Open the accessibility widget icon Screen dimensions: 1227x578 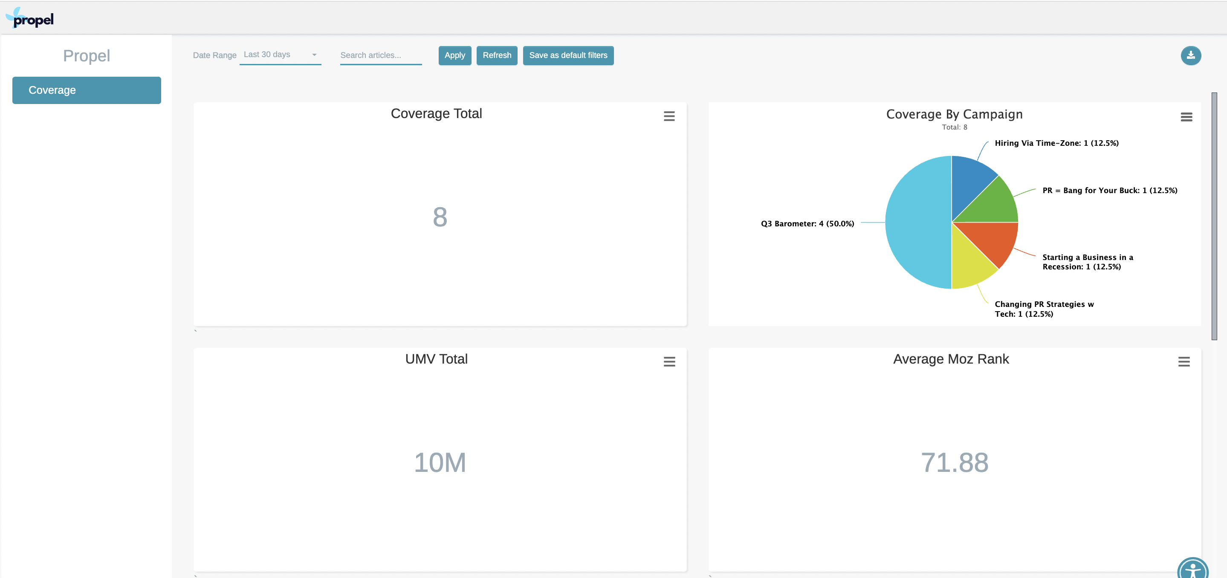pos(1193,569)
